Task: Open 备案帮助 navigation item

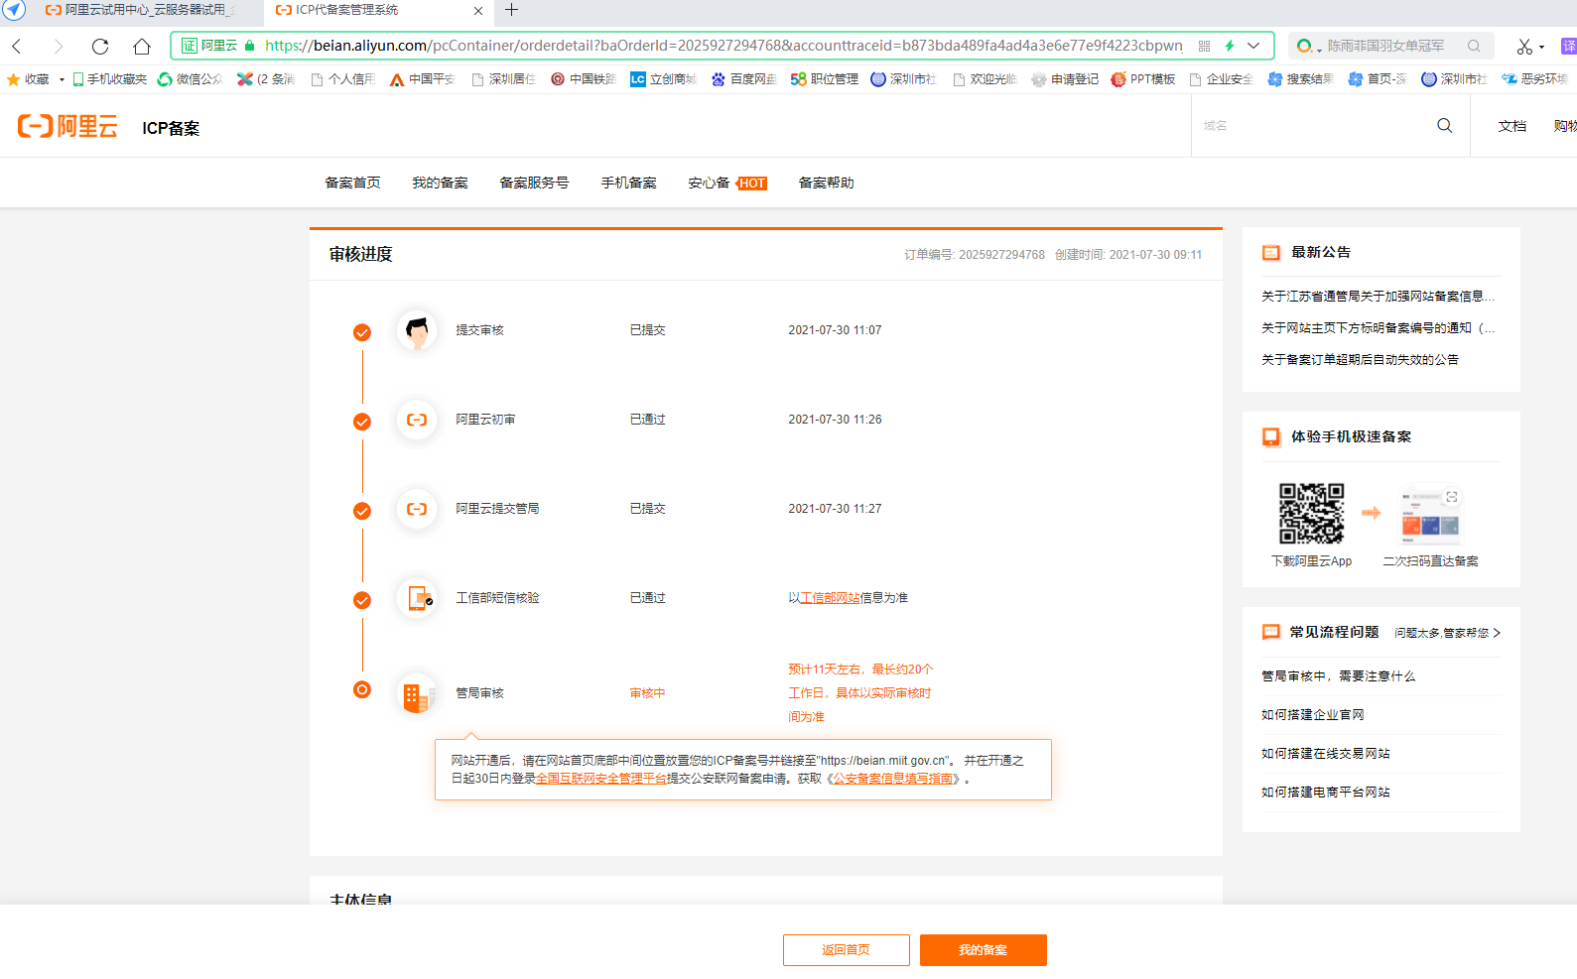Action: point(827,183)
